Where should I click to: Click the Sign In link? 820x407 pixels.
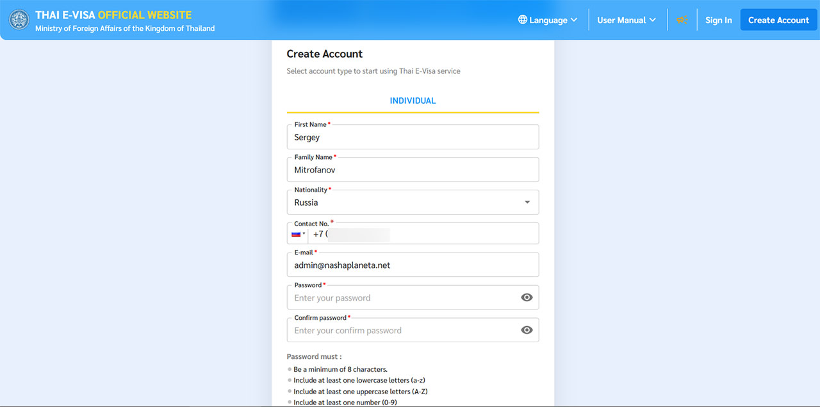coord(719,20)
